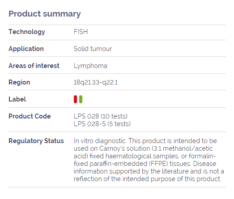Click the Label row heading

coord(17,99)
